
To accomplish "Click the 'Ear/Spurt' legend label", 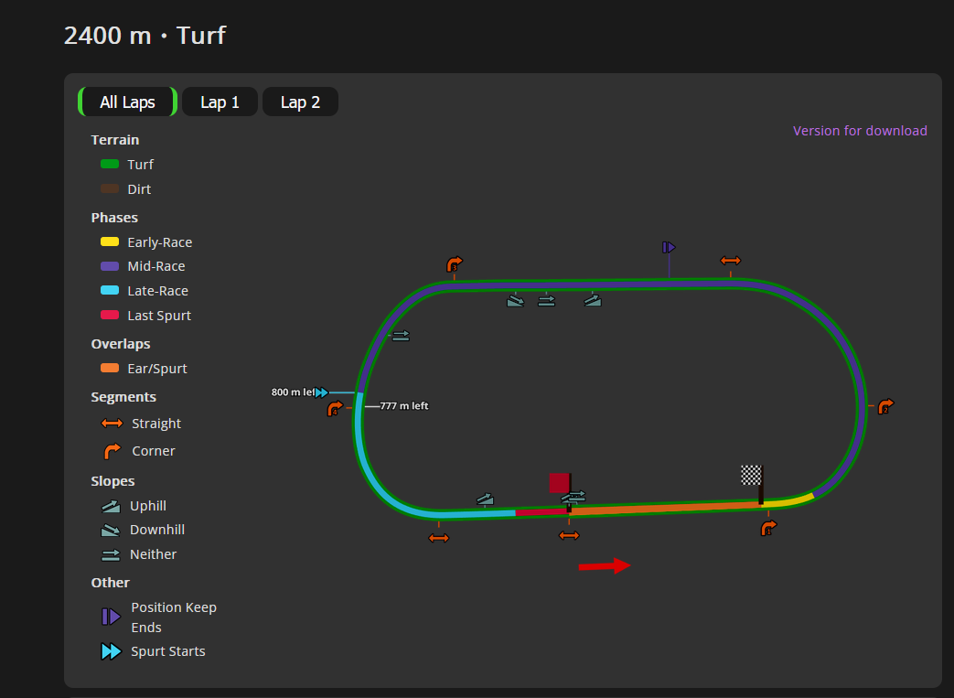I will pyautogui.click(x=157, y=368).
